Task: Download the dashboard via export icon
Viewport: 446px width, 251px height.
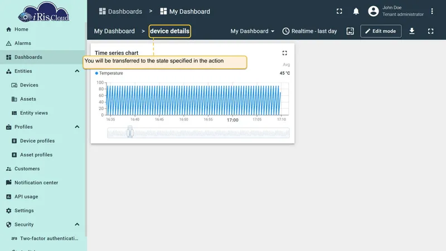Action: (x=412, y=31)
